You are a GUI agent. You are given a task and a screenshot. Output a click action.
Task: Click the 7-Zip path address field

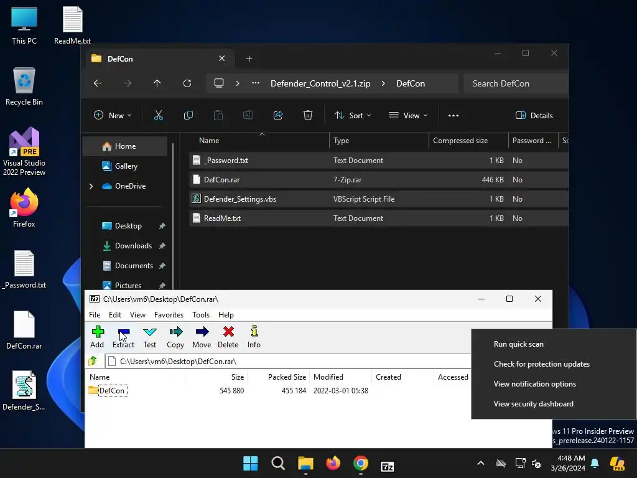click(x=287, y=361)
